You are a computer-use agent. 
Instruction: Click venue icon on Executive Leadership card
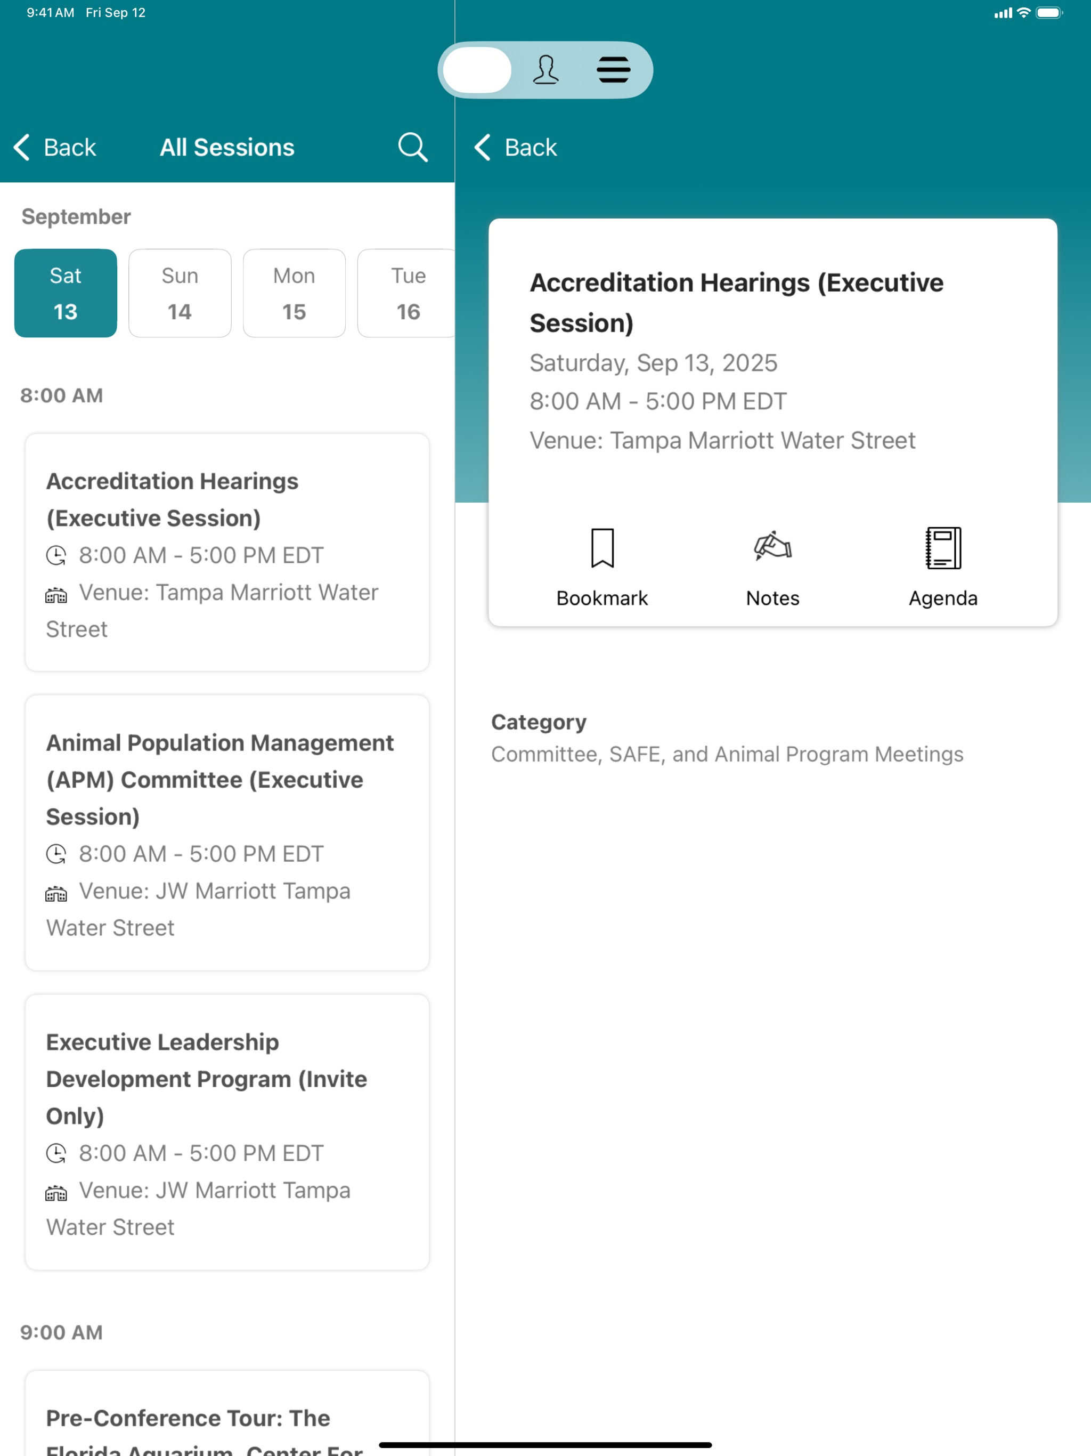click(56, 1193)
